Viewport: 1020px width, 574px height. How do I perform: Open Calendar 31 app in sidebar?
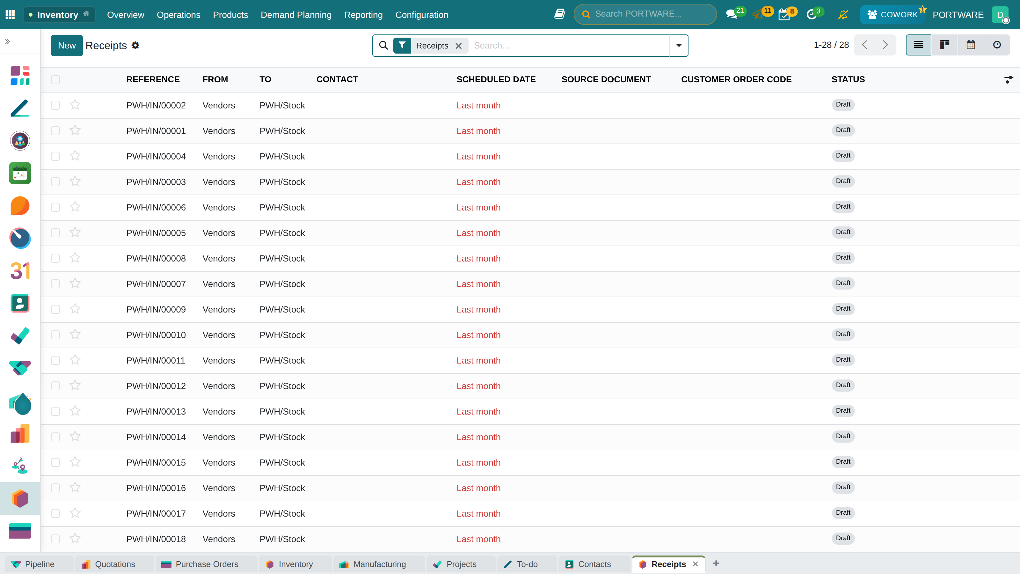[x=20, y=271]
